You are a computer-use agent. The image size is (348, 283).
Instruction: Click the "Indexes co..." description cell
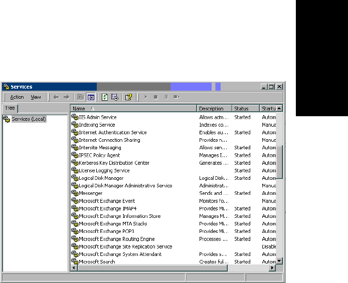click(x=214, y=125)
